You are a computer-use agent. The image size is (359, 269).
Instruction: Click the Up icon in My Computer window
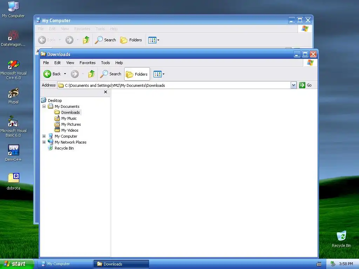click(86, 40)
